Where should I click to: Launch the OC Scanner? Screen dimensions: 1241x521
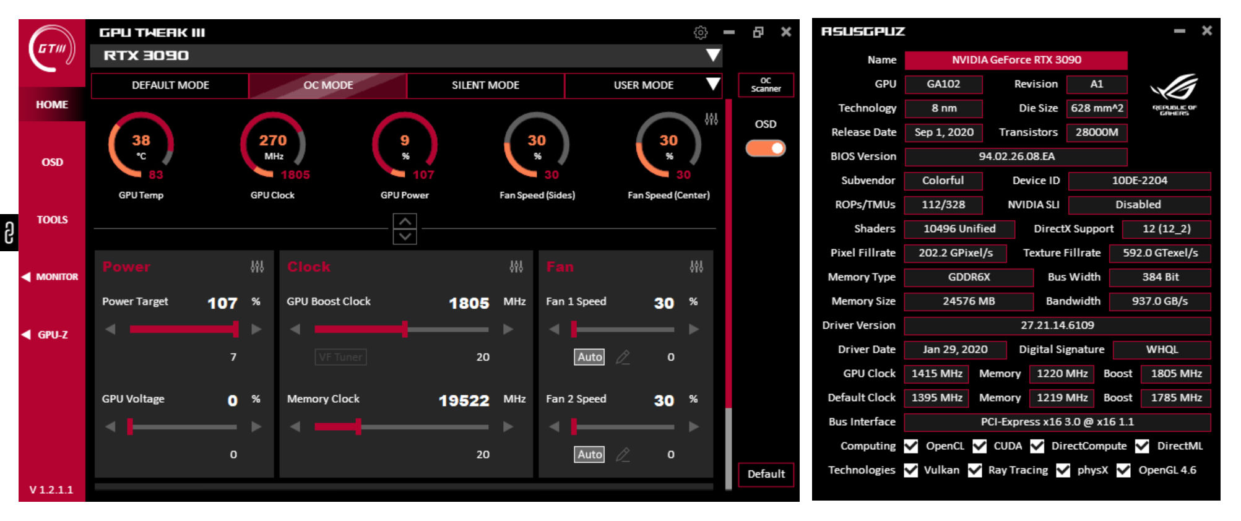[x=766, y=85]
